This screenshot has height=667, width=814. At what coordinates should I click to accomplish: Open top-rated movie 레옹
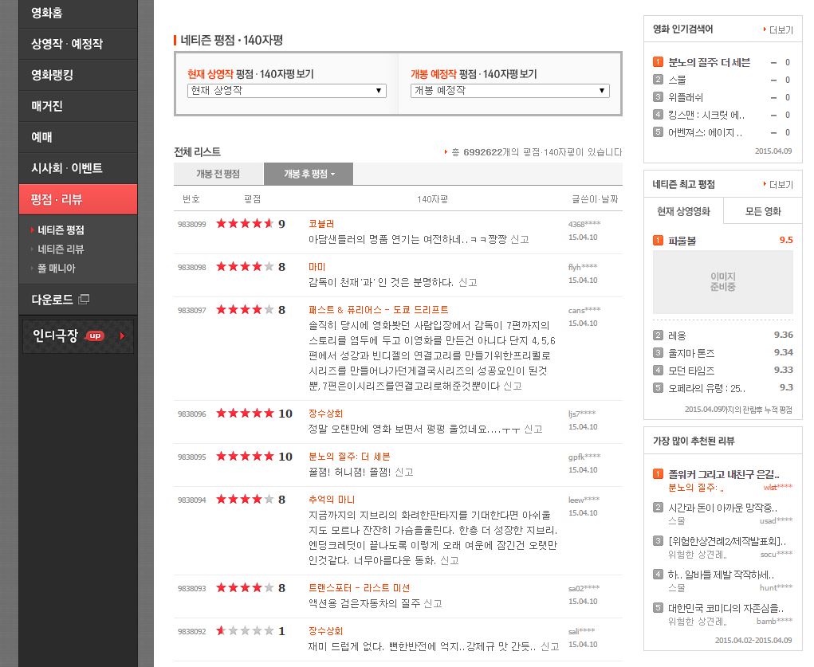point(677,335)
